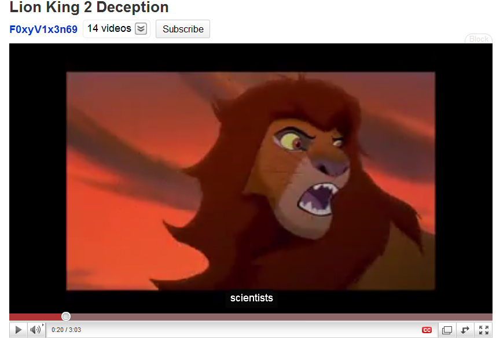The width and height of the screenshot is (496, 343).
Task: Switch player size with the overlapping-windows icon
Action: tap(447, 330)
